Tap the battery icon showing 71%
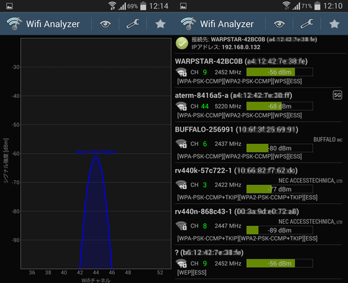 (317, 6)
